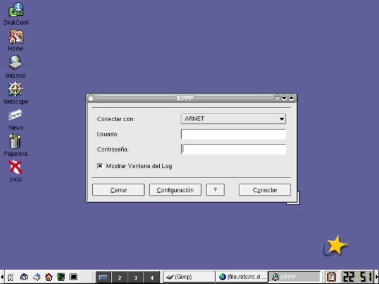Switch to virtual desktop 4
This screenshot has width=379, height=284.
(152, 277)
